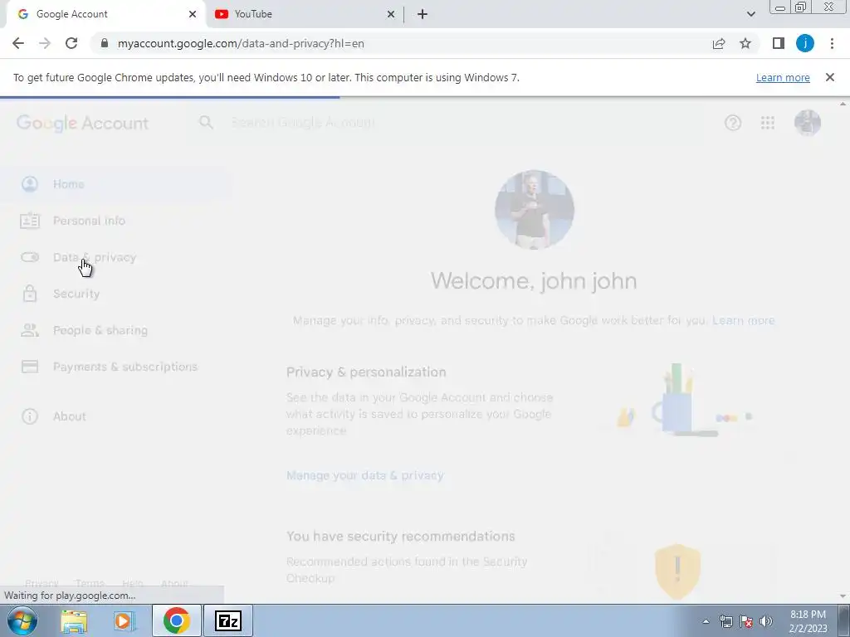
Task: Open the Chrome profile avatar 'j'
Action: [x=805, y=43]
